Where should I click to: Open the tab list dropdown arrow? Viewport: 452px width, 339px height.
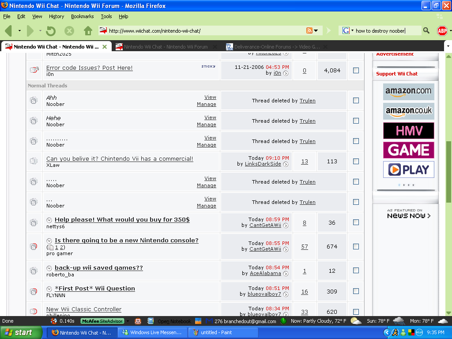(x=448, y=46)
